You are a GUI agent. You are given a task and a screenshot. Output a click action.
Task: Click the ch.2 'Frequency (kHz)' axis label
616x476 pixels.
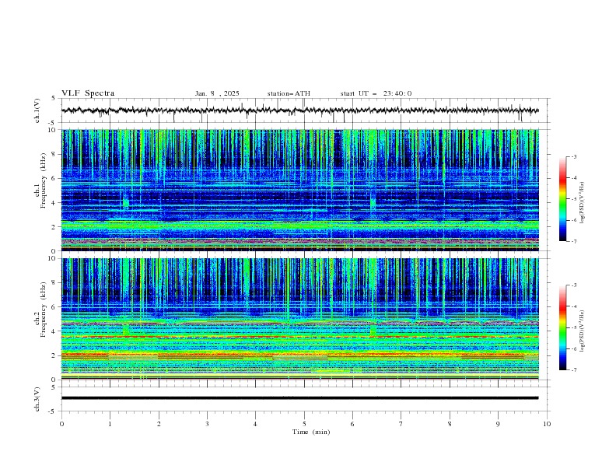click(44, 310)
